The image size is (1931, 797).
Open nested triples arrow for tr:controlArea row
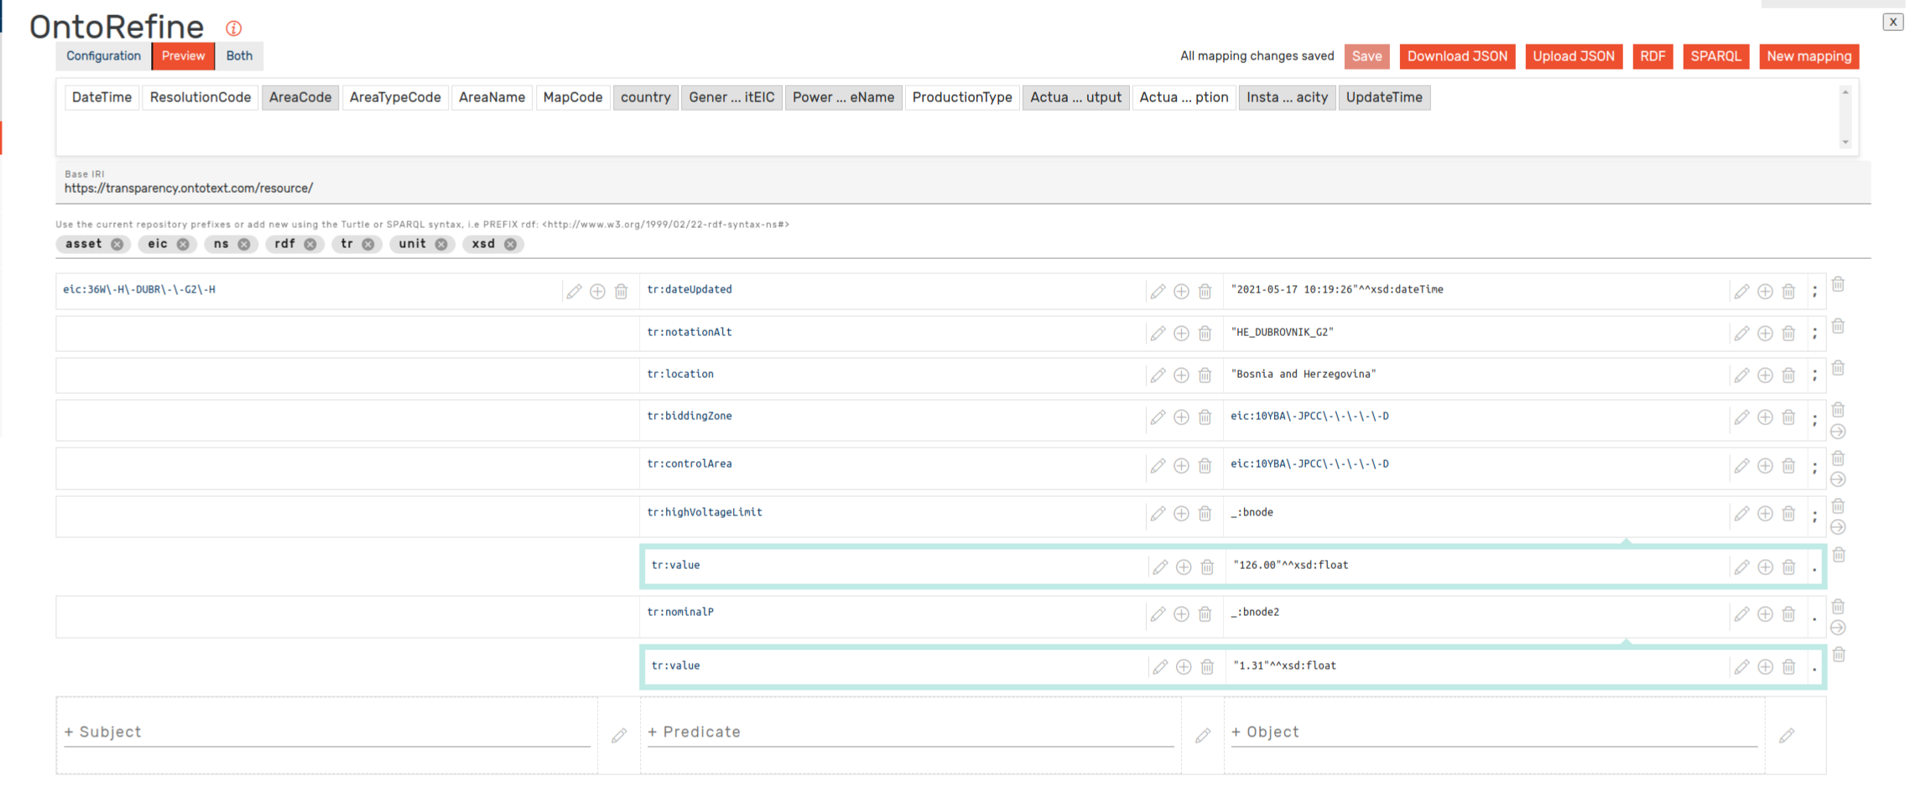point(1838,479)
